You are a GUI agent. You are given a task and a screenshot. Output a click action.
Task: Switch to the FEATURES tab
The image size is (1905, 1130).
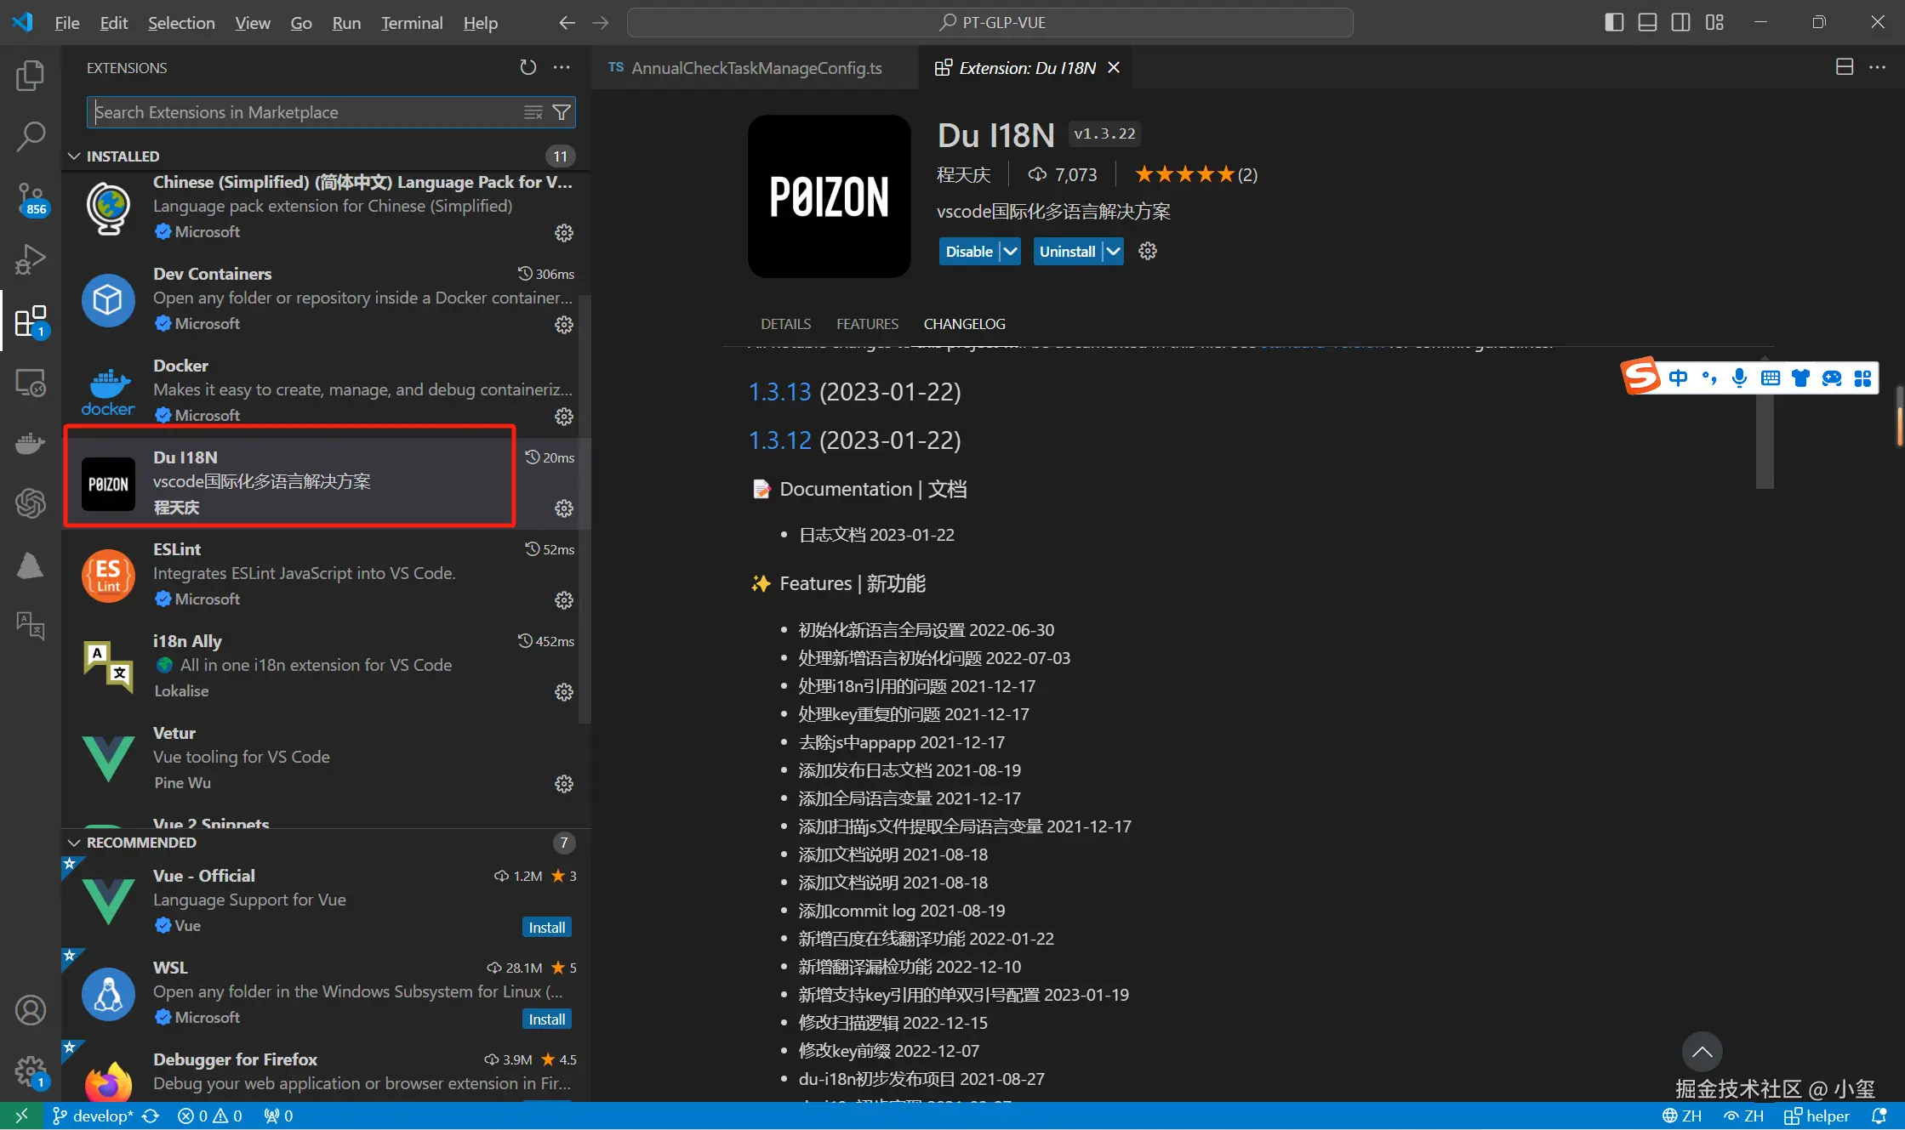tap(866, 324)
